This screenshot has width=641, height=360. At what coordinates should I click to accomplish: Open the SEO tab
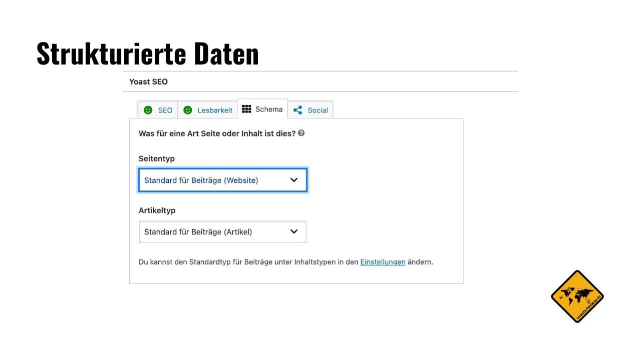[158, 110]
